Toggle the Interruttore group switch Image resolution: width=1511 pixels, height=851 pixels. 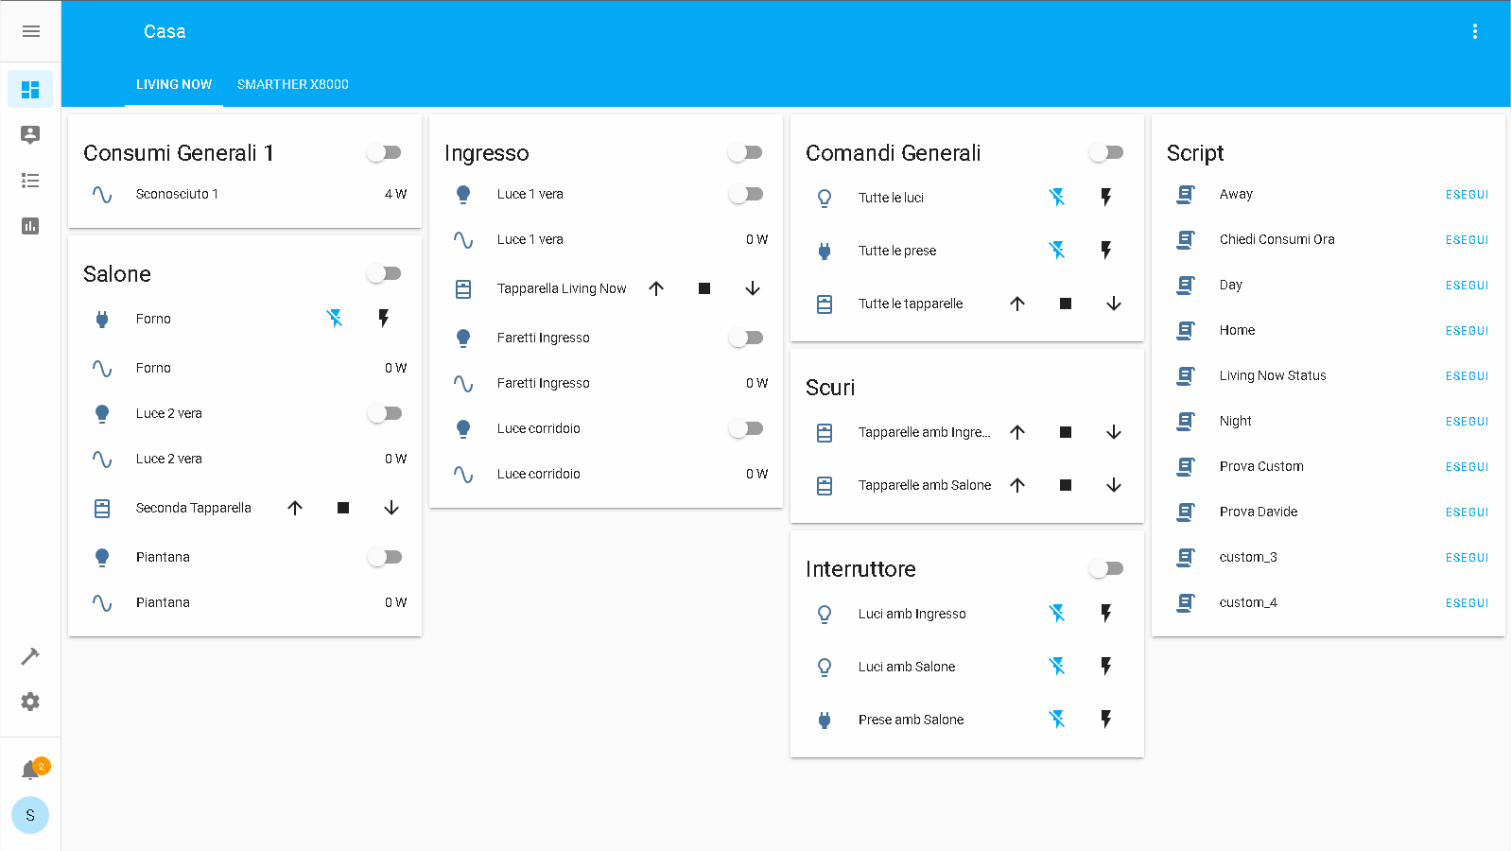[x=1106, y=568]
